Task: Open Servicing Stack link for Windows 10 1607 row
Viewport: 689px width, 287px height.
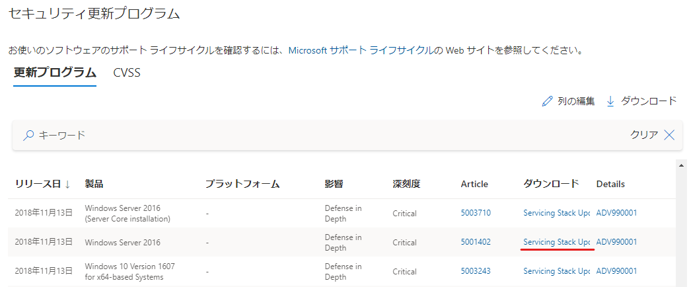Action: pos(556,271)
